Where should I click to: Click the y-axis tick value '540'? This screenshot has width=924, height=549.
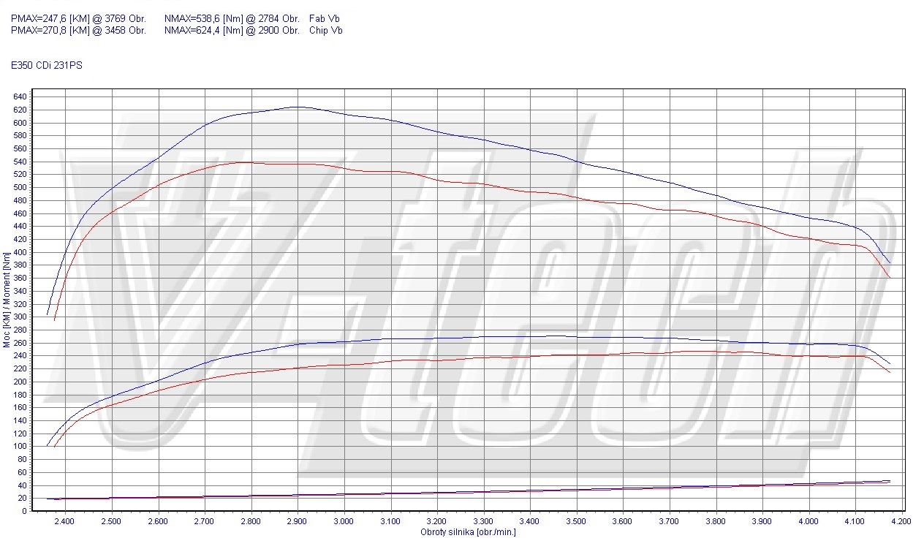tap(20, 162)
